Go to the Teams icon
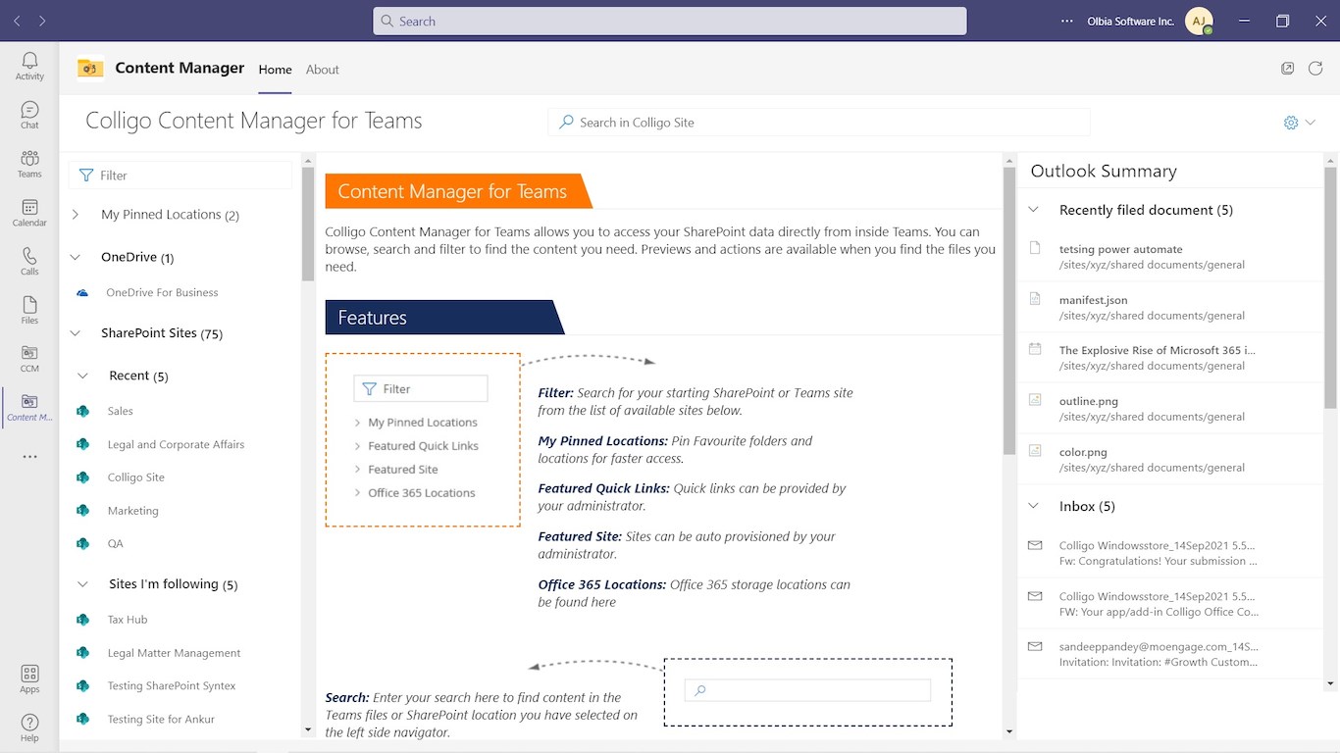 pos(29,164)
